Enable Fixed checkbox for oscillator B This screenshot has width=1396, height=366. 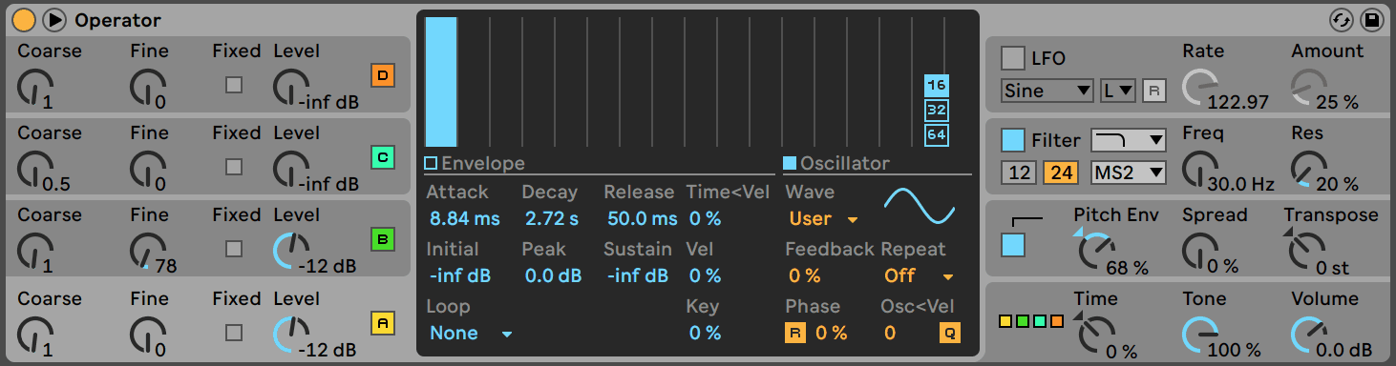click(233, 249)
